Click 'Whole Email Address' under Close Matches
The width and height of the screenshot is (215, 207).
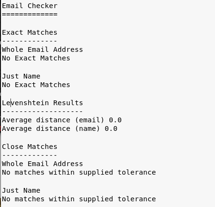click(42, 164)
